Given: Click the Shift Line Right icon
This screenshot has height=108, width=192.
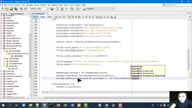Looking at the screenshot, I should point(100,17).
